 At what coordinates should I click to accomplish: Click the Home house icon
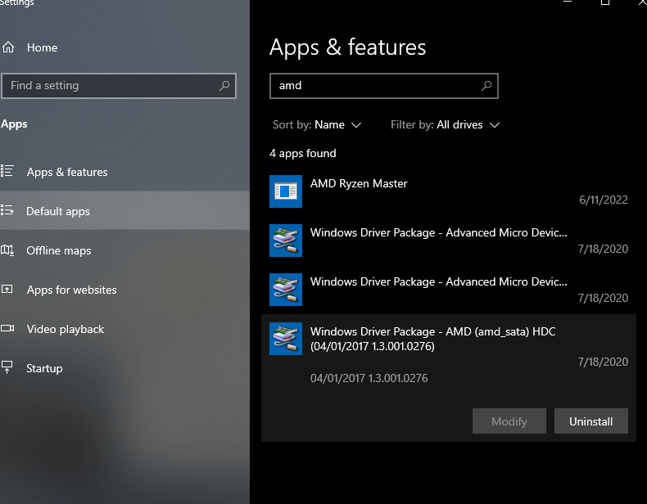point(8,47)
